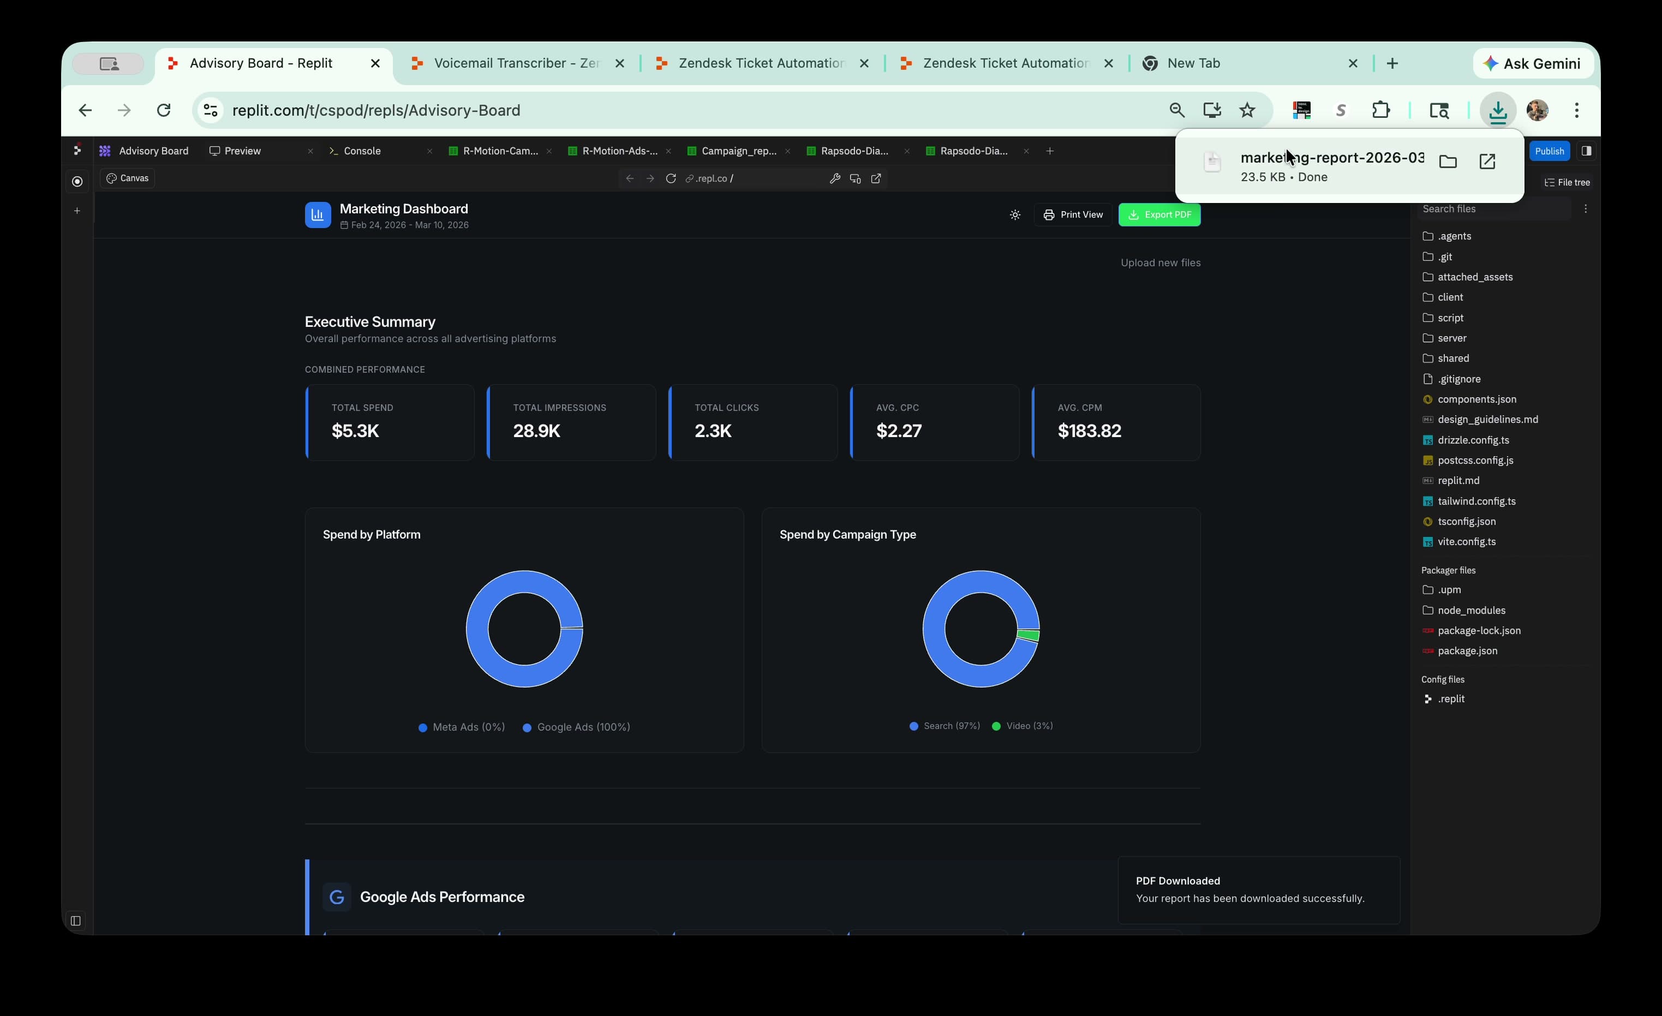This screenshot has height=1016, width=1662.
Task: Select the Dev tools wrench icon in preview toolbar
Action: click(x=835, y=178)
